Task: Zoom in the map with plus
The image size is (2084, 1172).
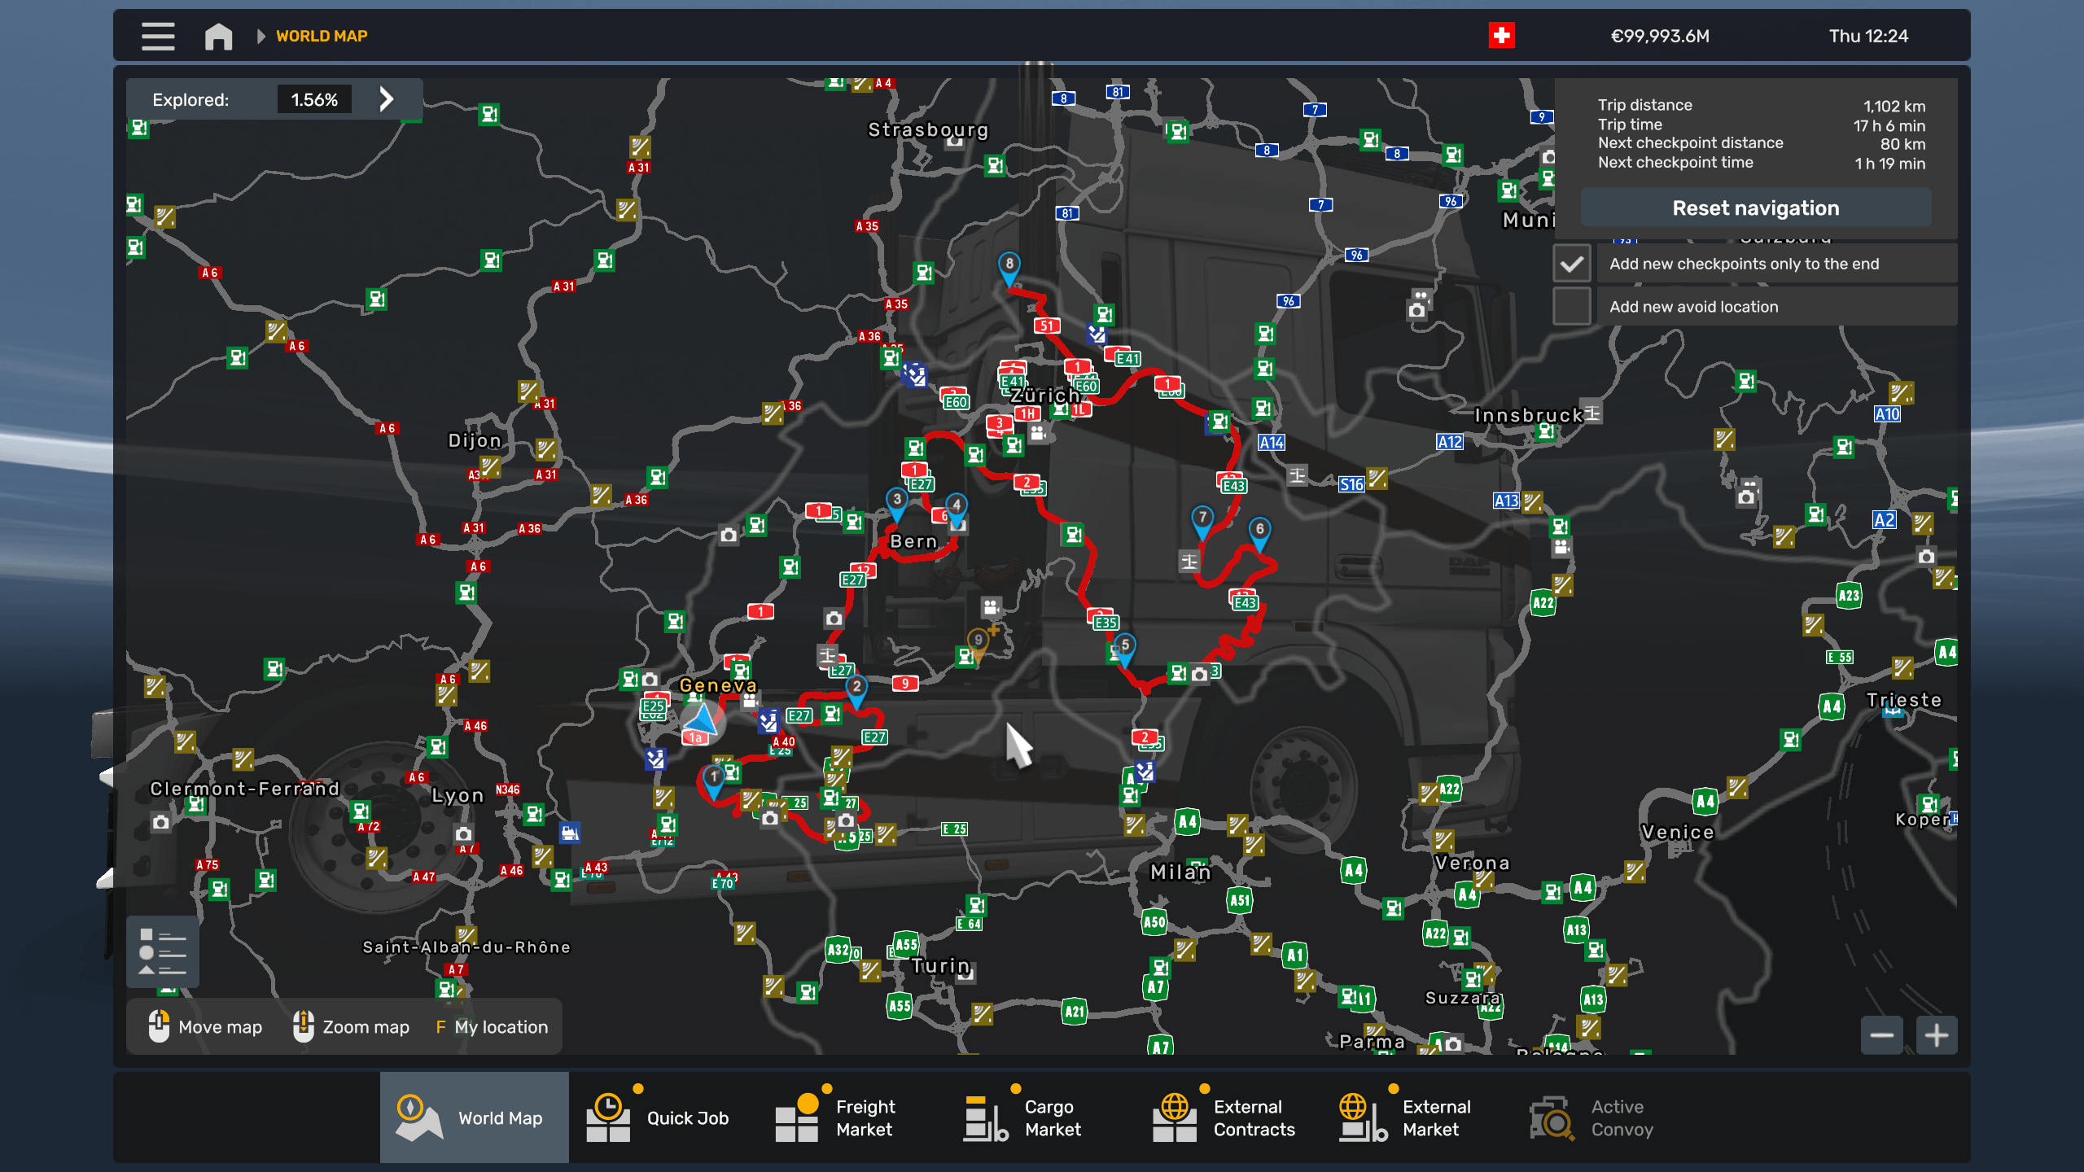Action: (1937, 1035)
